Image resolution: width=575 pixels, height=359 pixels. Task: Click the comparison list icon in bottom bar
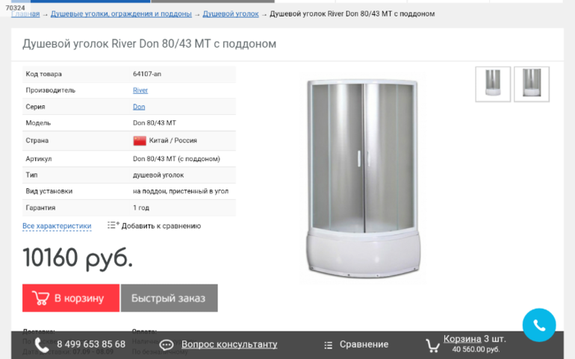(329, 345)
